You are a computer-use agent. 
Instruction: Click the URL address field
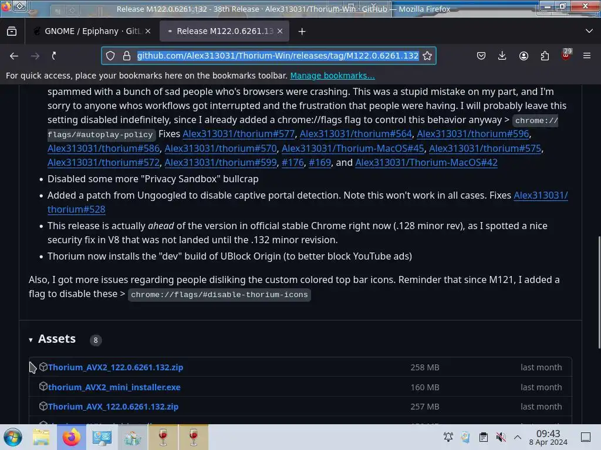click(x=278, y=56)
